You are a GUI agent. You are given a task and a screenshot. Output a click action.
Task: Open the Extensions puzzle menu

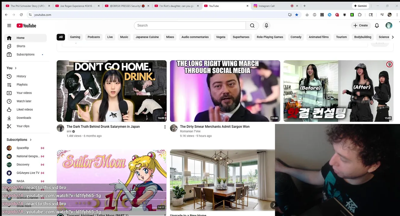(360, 15)
